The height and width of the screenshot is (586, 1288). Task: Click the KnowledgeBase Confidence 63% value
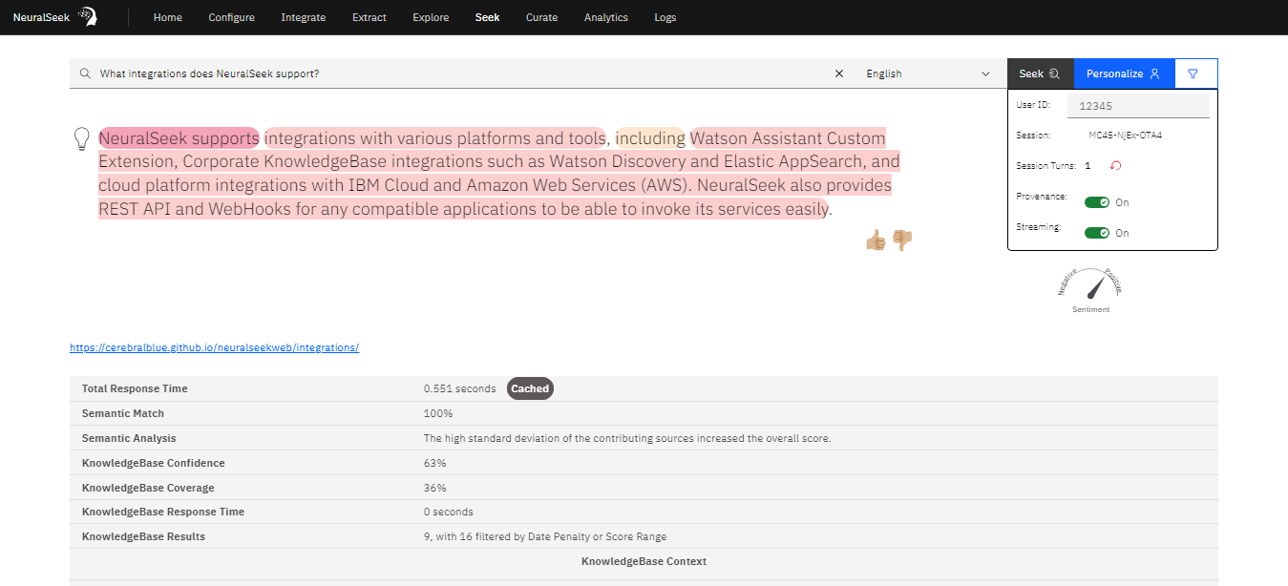tap(435, 463)
